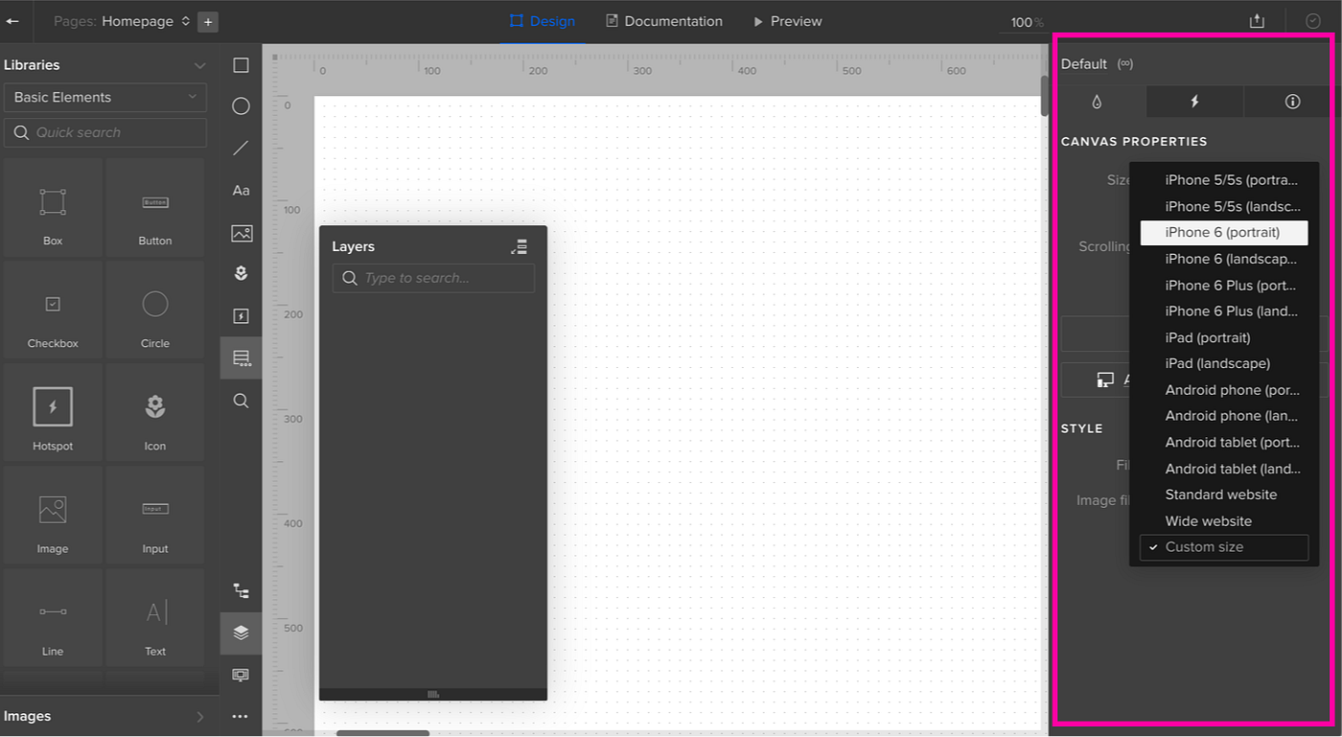
Task: Select the Circle element
Action: (155, 310)
